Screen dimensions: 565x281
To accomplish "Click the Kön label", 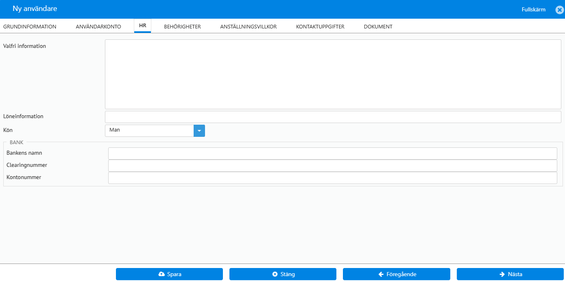I will (8, 130).
